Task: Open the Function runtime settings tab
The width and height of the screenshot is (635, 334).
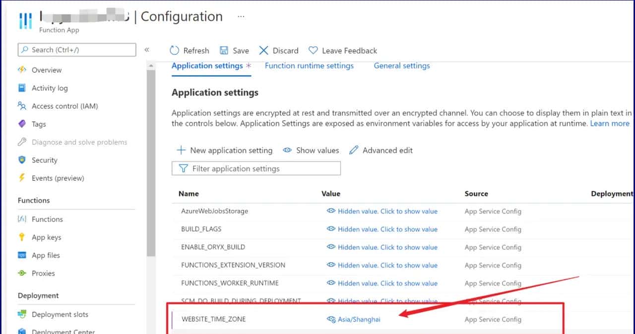Action: point(309,65)
